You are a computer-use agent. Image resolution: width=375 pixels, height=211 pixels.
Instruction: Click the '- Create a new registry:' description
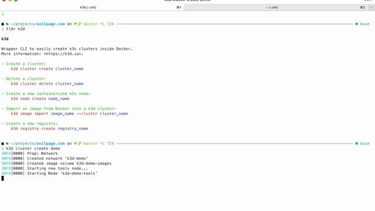click(x=29, y=124)
